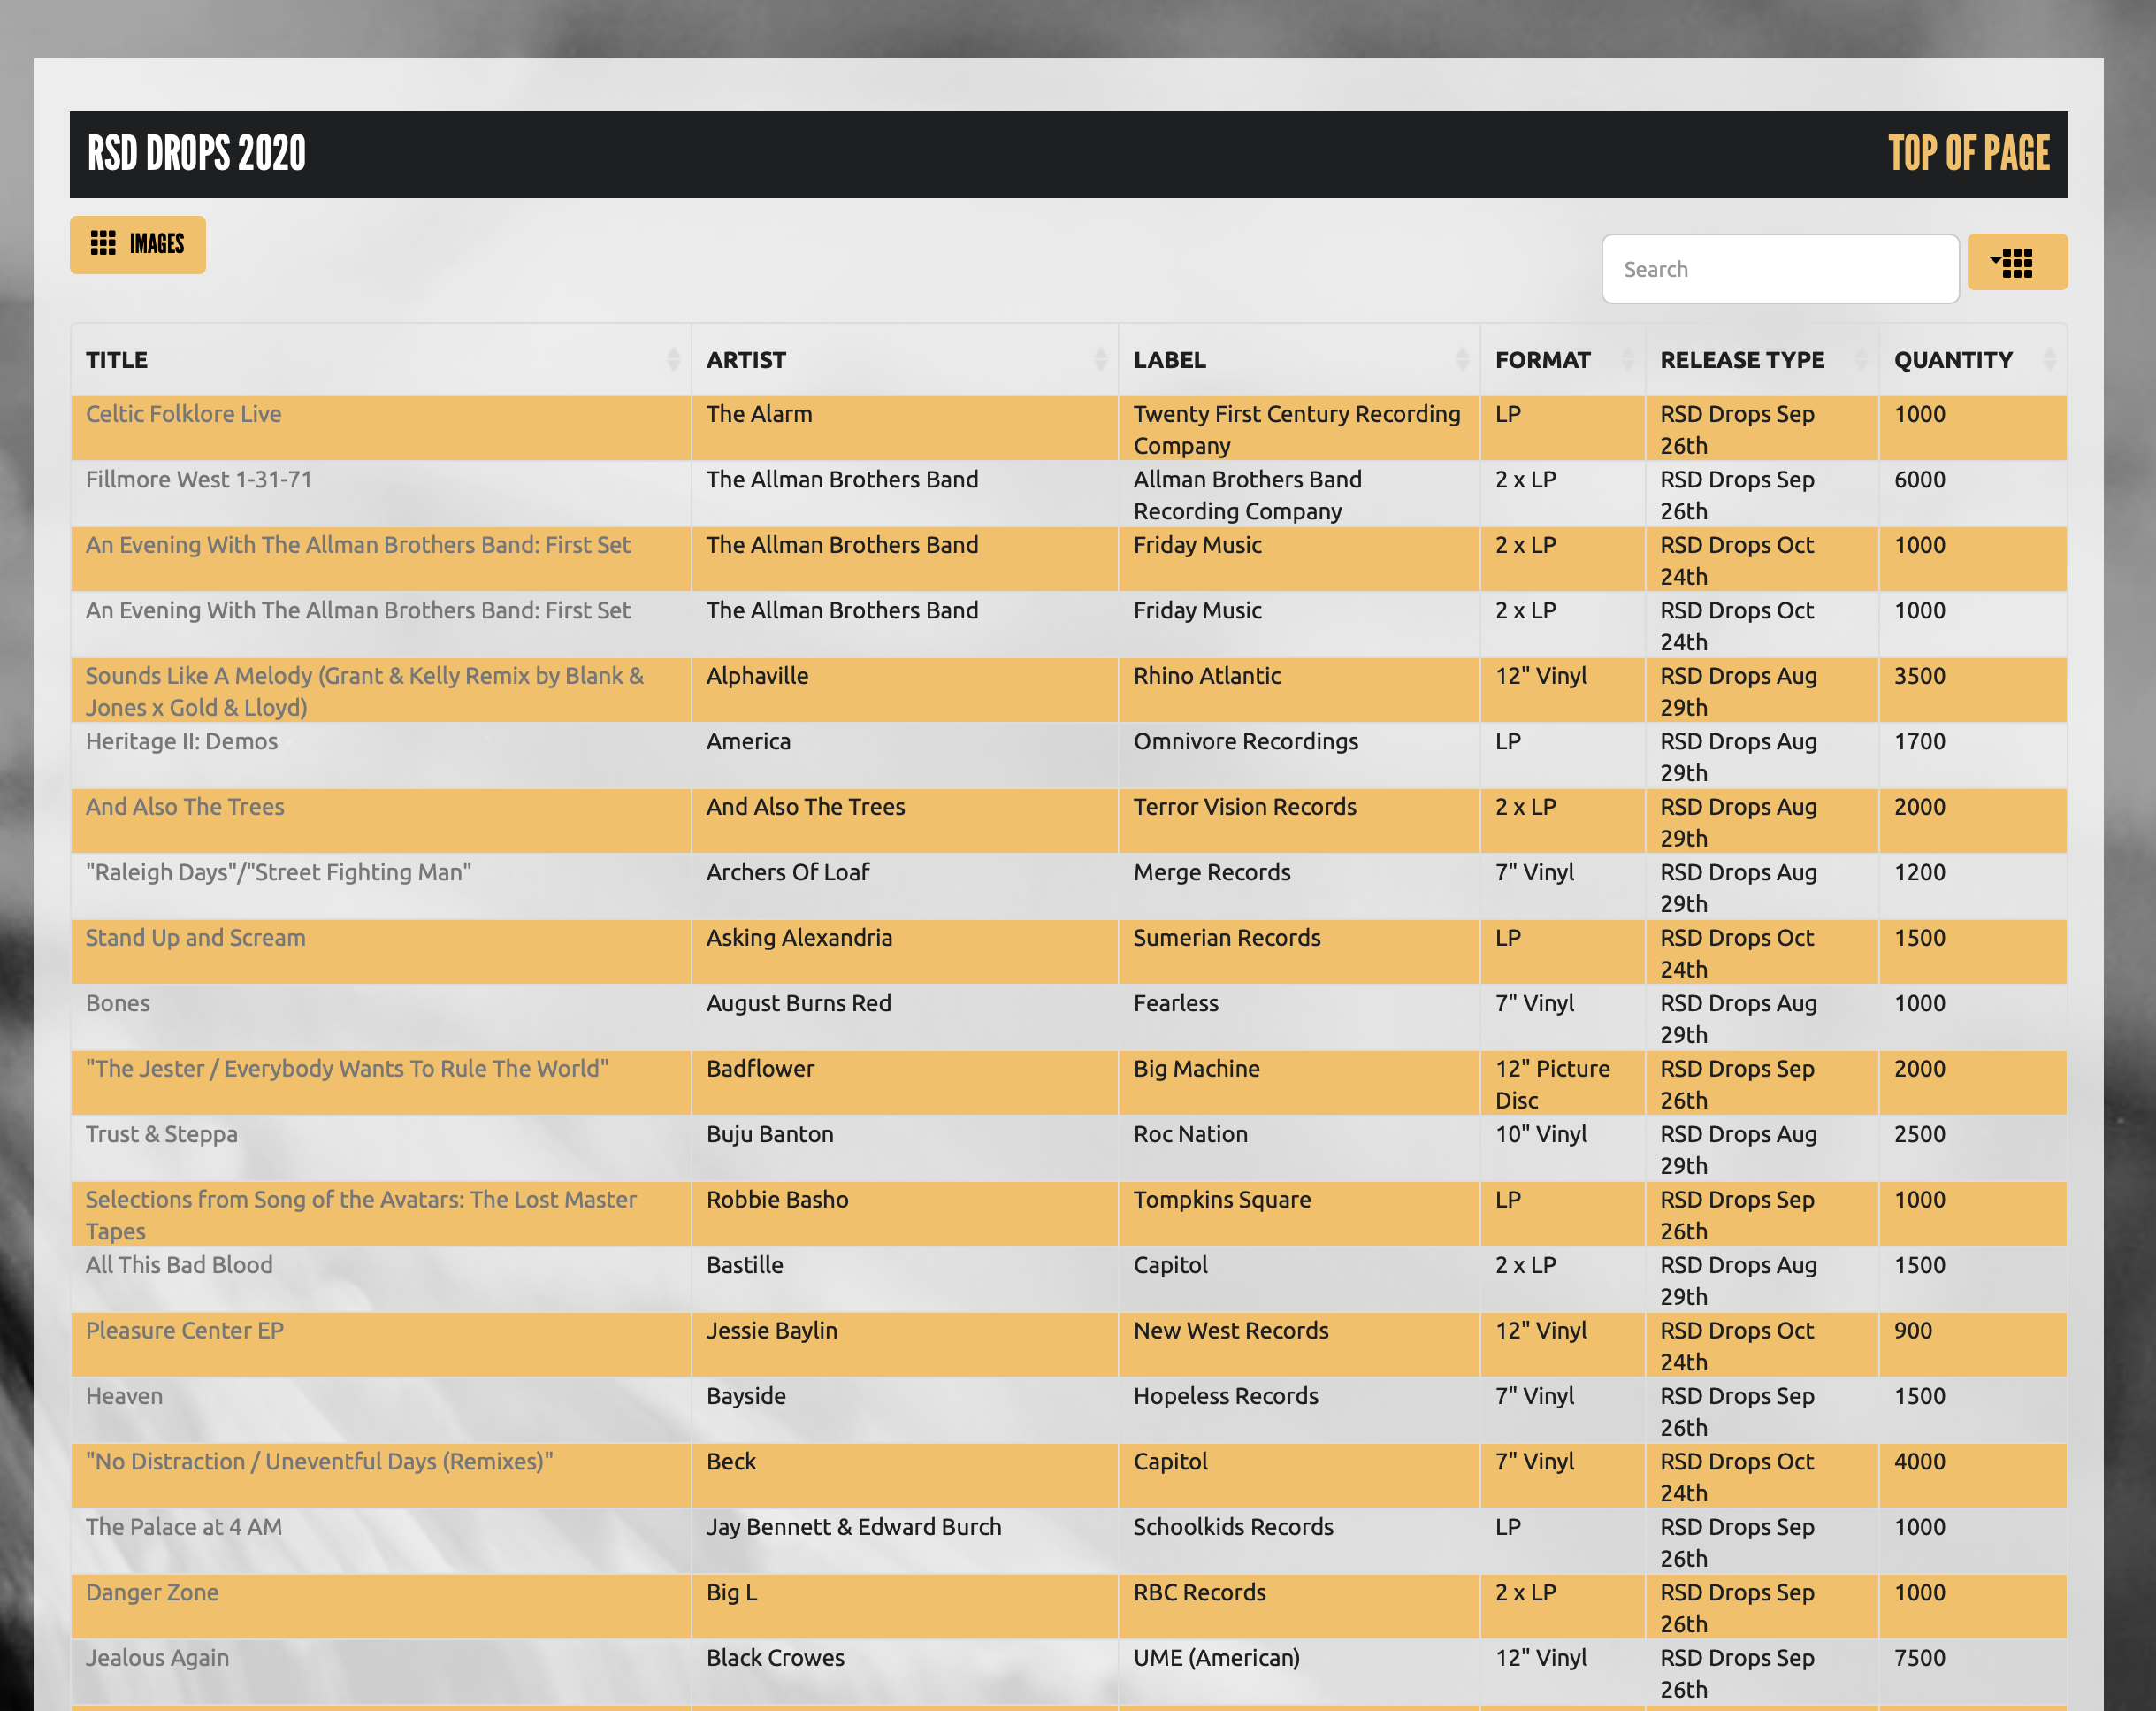
Task: Sort by the Artist column arrows
Action: 1100,359
